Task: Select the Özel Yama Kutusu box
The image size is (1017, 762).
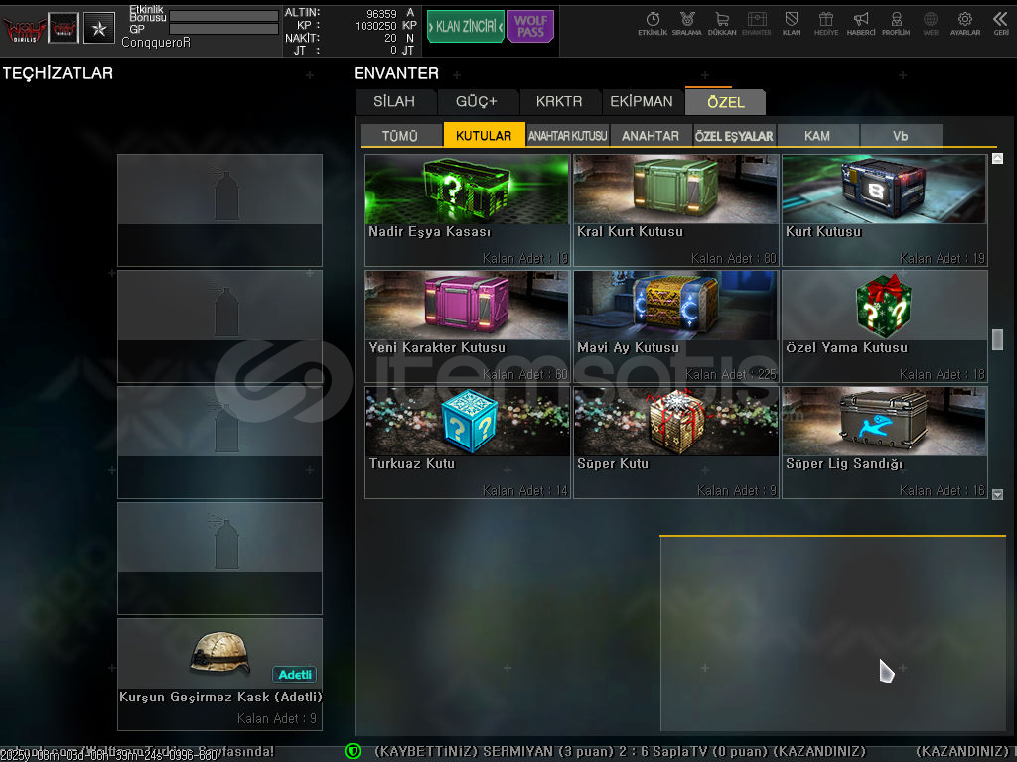Action: (885, 325)
